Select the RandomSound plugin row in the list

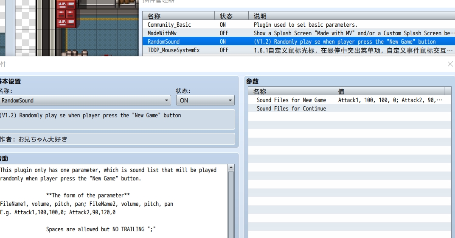pyautogui.click(x=299, y=42)
